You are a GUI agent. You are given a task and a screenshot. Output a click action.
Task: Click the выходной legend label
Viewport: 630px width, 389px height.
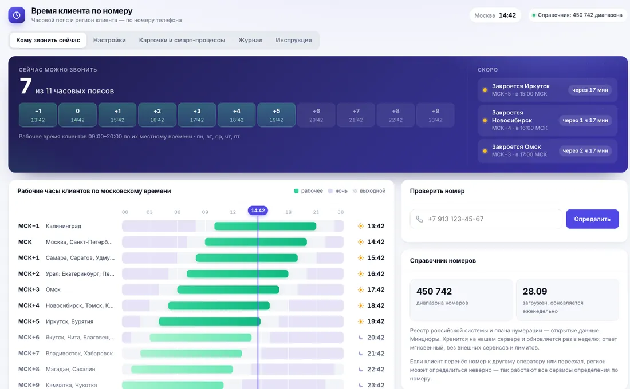pos(372,191)
